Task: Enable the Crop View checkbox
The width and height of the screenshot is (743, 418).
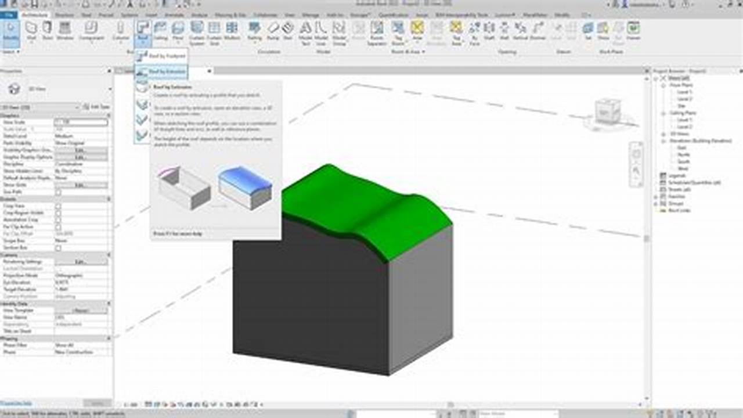Action: (57, 205)
